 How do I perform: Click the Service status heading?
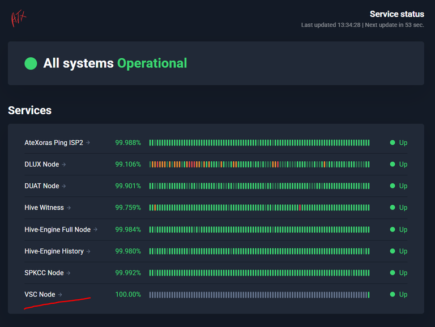coord(397,14)
